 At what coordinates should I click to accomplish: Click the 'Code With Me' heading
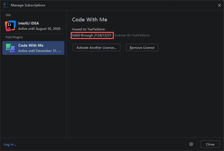(89, 20)
